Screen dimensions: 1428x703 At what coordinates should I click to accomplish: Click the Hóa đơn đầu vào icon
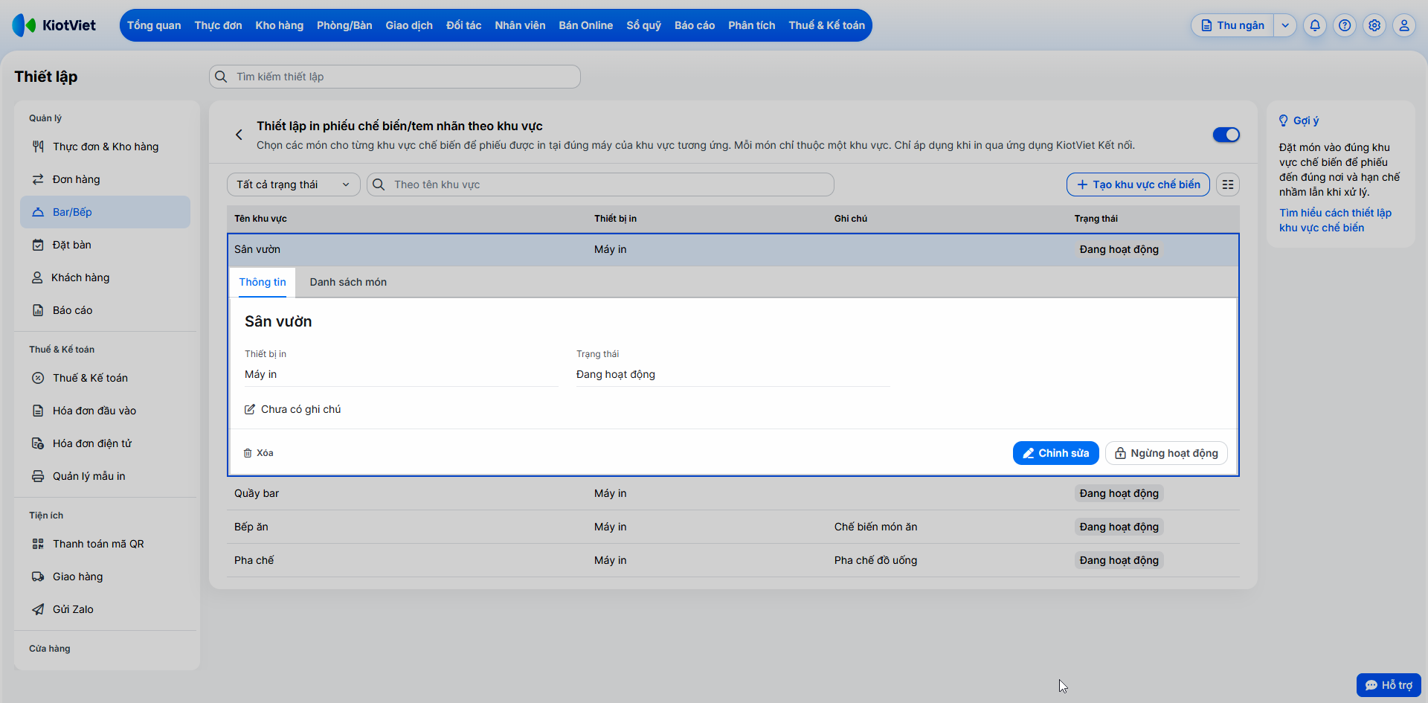38,411
